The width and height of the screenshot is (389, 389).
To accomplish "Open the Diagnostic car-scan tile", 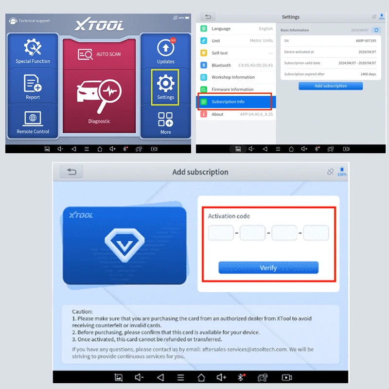I will [x=99, y=102].
